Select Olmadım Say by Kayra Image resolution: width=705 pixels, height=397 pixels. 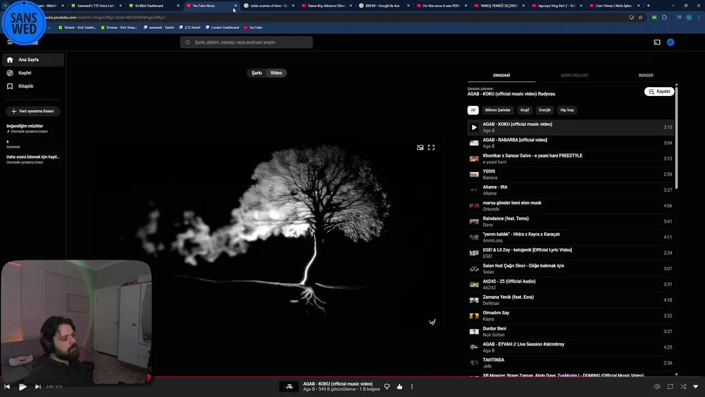571,316
